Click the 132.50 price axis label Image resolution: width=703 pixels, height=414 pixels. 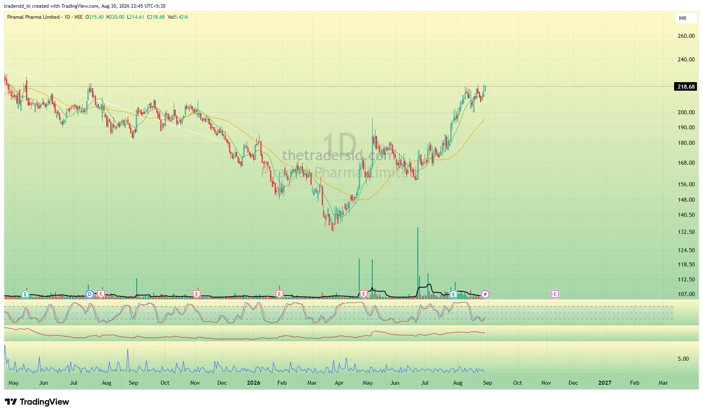tap(686, 232)
